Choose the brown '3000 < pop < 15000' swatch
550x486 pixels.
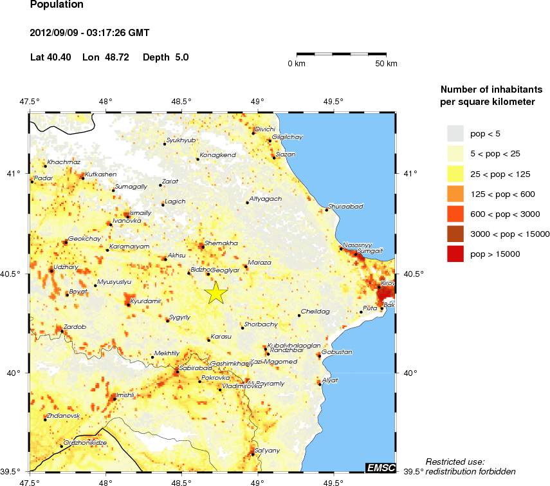tap(455, 234)
